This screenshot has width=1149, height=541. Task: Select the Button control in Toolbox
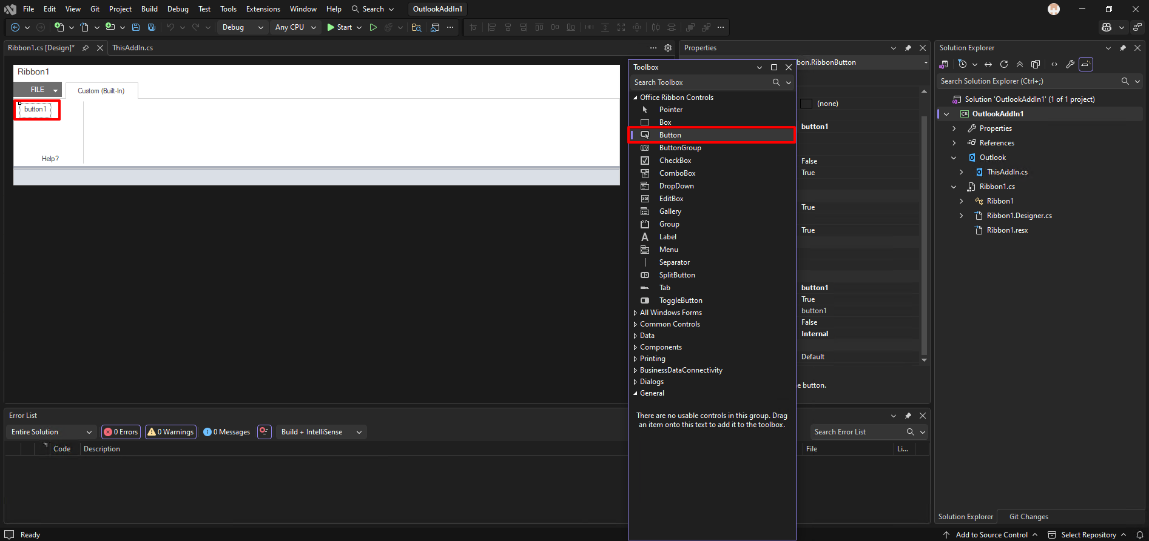click(712, 135)
